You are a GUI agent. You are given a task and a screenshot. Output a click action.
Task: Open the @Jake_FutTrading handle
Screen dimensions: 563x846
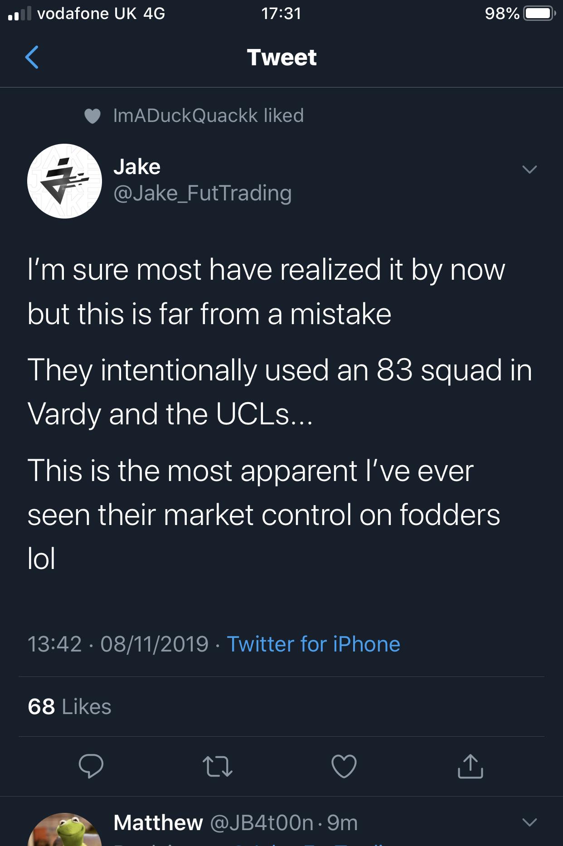202,193
